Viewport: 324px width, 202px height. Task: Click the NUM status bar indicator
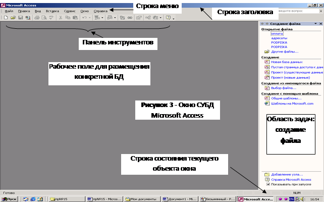297,193
